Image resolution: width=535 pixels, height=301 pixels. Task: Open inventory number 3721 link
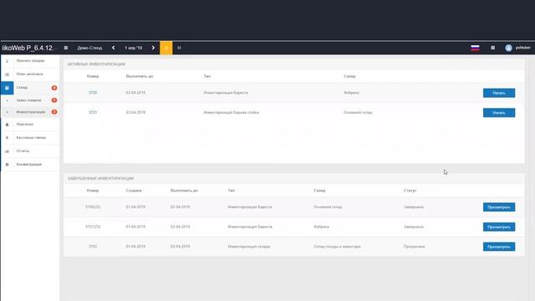click(x=93, y=113)
